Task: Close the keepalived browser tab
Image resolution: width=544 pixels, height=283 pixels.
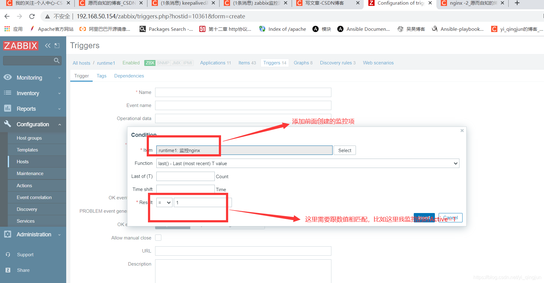Action: point(213,3)
